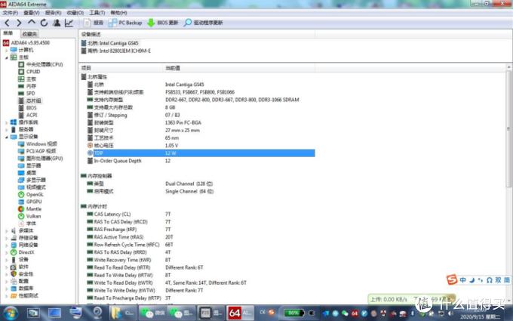The image size is (513, 321).
Task: Open the 帮助(H) menu
Action: (x=118, y=12)
